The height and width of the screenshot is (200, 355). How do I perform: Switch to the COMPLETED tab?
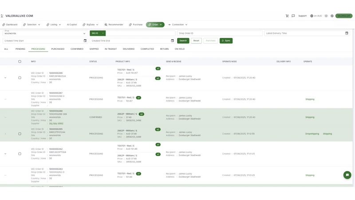147,49
